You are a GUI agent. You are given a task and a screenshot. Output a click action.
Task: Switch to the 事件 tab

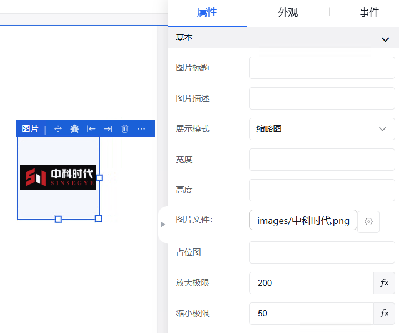[x=369, y=12]
